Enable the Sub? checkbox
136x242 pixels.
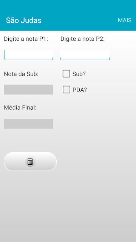(x=66, y=74)
